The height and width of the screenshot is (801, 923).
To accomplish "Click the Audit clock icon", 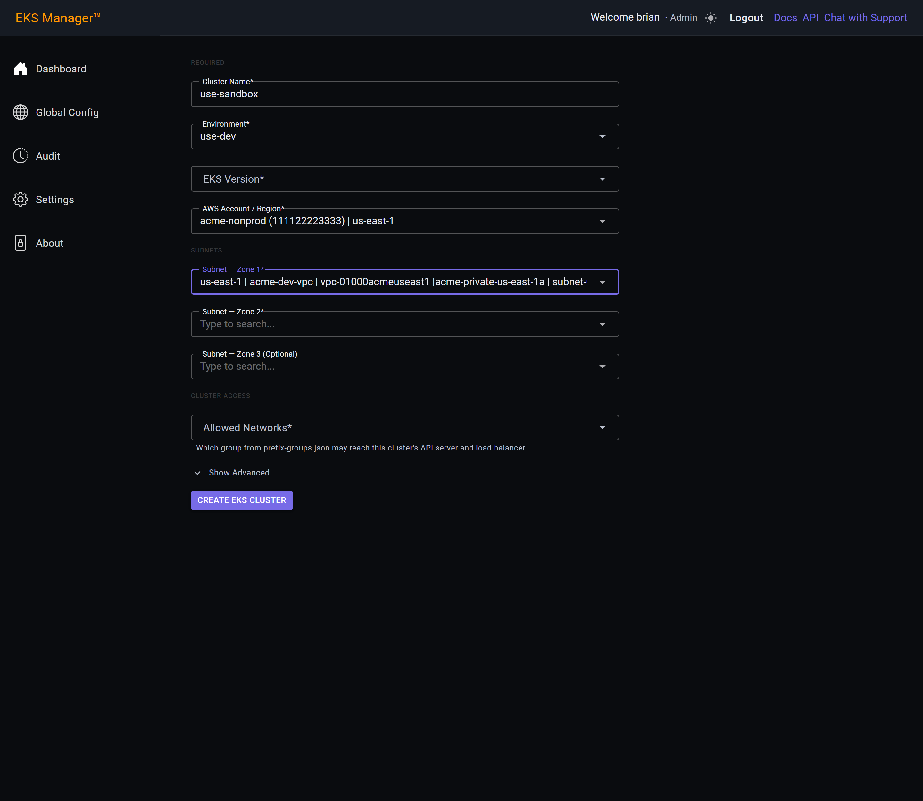I will [x=21, y=156].
